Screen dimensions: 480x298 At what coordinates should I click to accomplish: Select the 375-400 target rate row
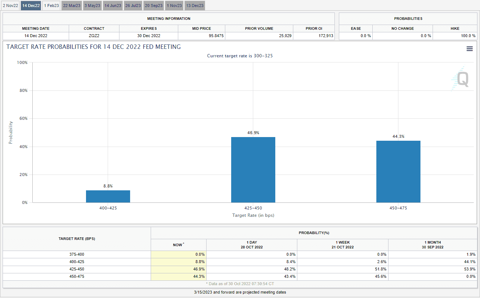pyautogui.click(x=77, y=254)
